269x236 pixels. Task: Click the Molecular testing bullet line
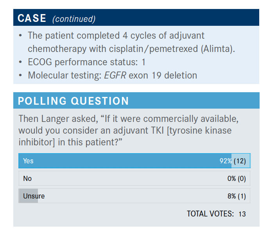[x=112, y=75]
